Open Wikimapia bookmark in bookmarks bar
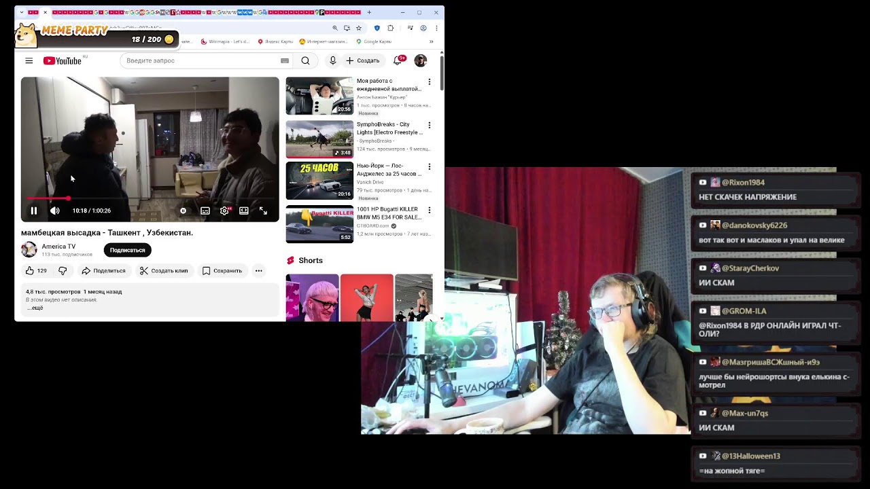This screenshot has width=870, height=489. click(224, 41)
